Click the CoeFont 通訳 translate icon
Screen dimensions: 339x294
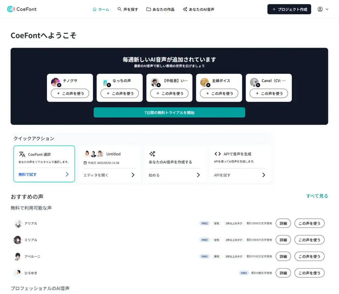[22, 154]
